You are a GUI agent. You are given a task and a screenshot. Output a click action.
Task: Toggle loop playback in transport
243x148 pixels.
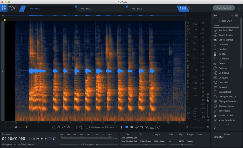[x=50, y=139]
